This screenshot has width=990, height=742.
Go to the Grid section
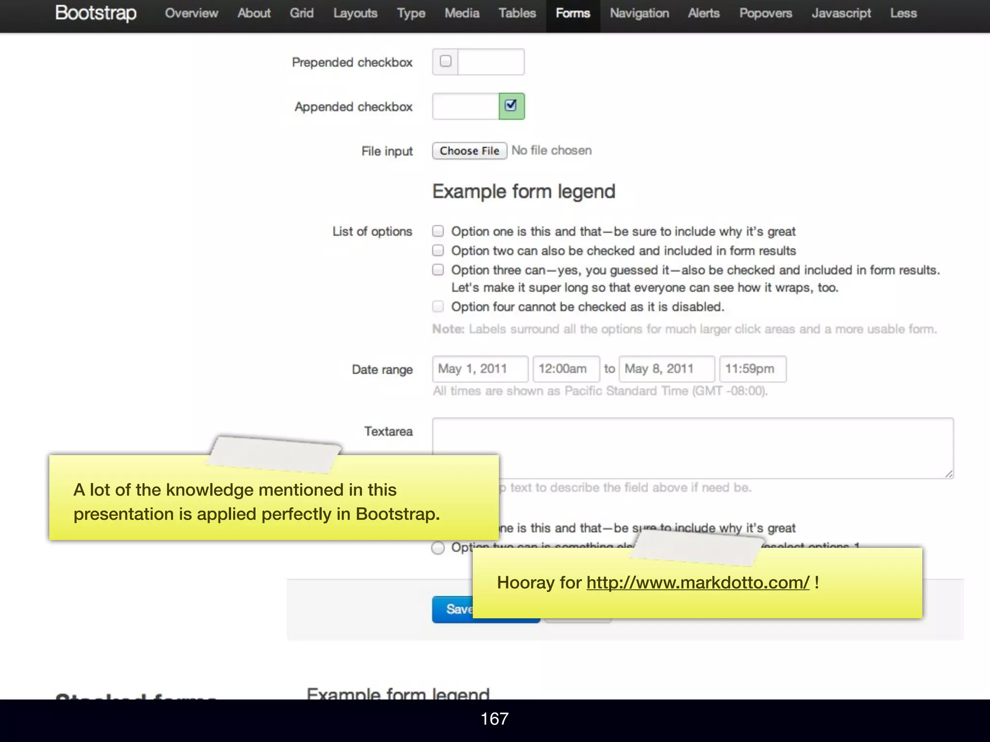(302, 13)
